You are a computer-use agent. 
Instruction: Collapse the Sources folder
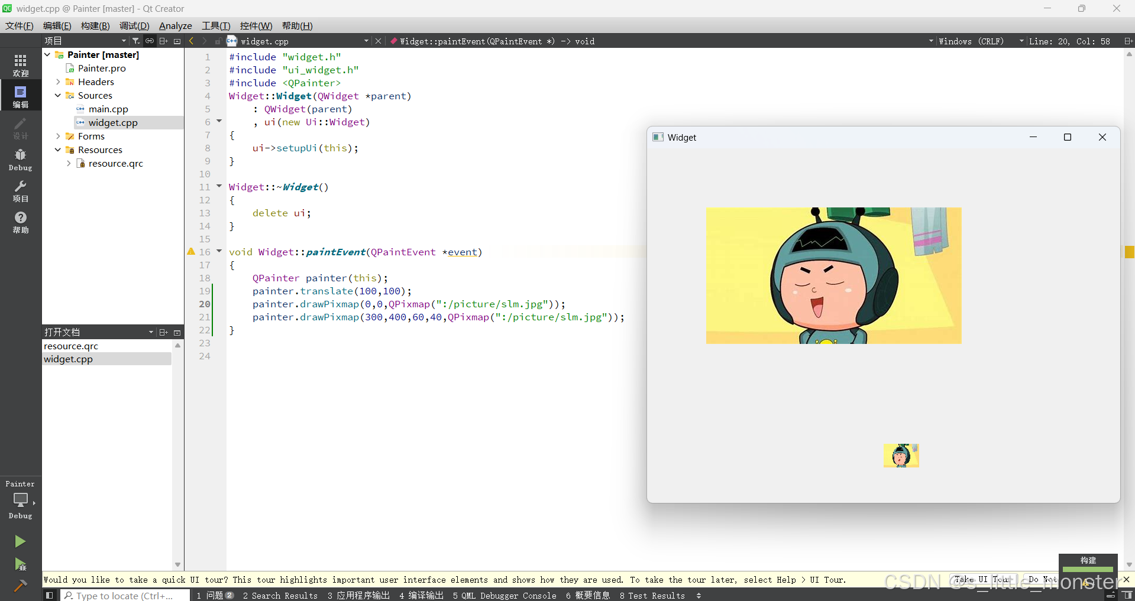click(58, 95)
